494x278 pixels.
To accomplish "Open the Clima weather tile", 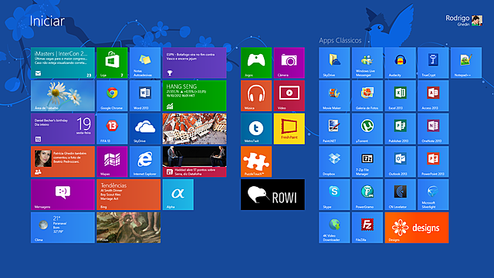I will 63,227.
